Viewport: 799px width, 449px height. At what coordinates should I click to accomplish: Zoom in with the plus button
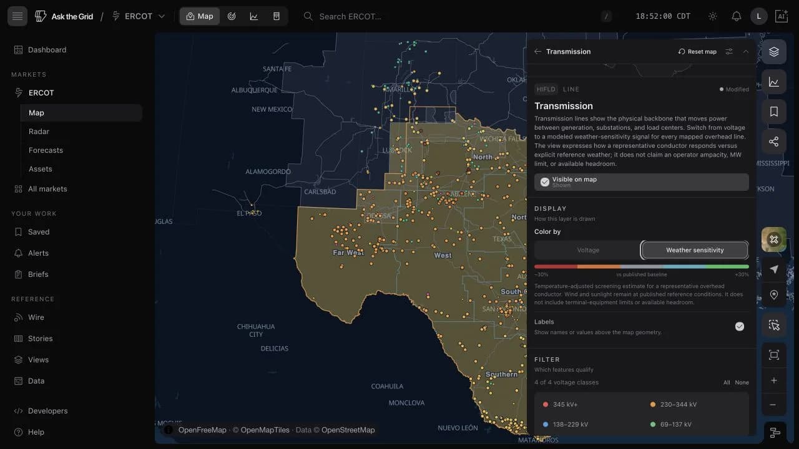pos(774,380)
